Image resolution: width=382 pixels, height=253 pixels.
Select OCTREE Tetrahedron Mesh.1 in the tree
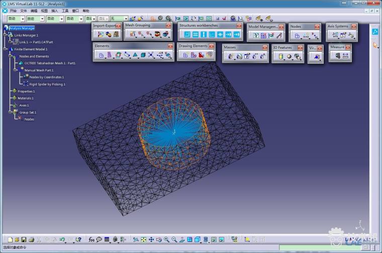[49, 63]
